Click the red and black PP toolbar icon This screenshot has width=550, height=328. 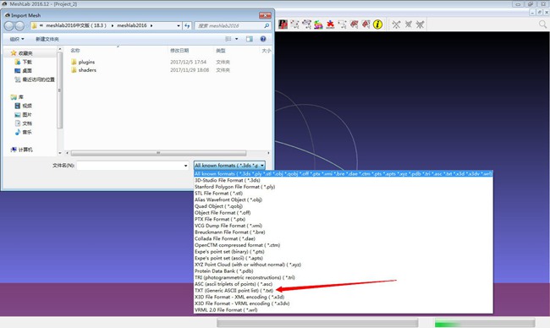pyautogui.click(x=283, y=25)
